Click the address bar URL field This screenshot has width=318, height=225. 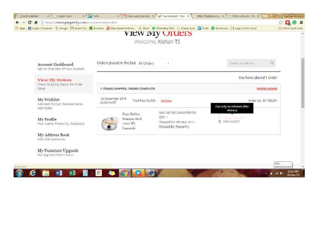pyautogui.click(x=158, y=22)
